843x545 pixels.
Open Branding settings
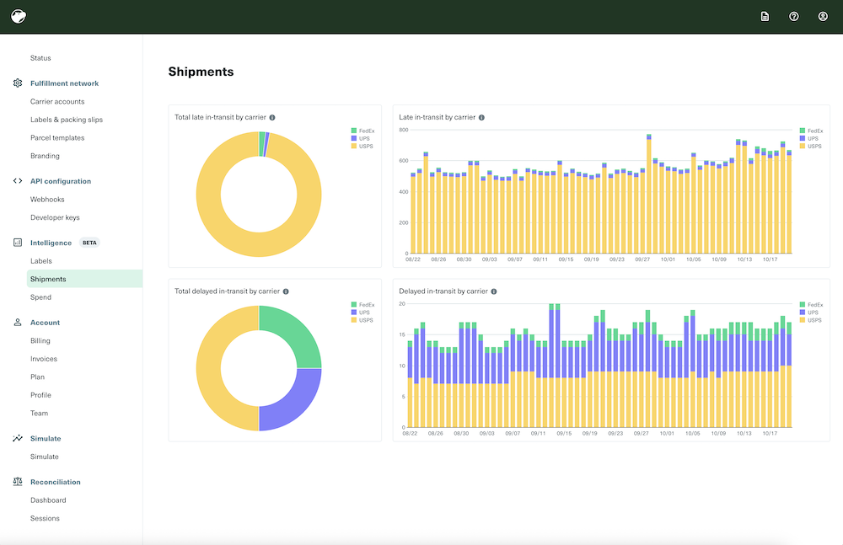click(x=45, y=156)
